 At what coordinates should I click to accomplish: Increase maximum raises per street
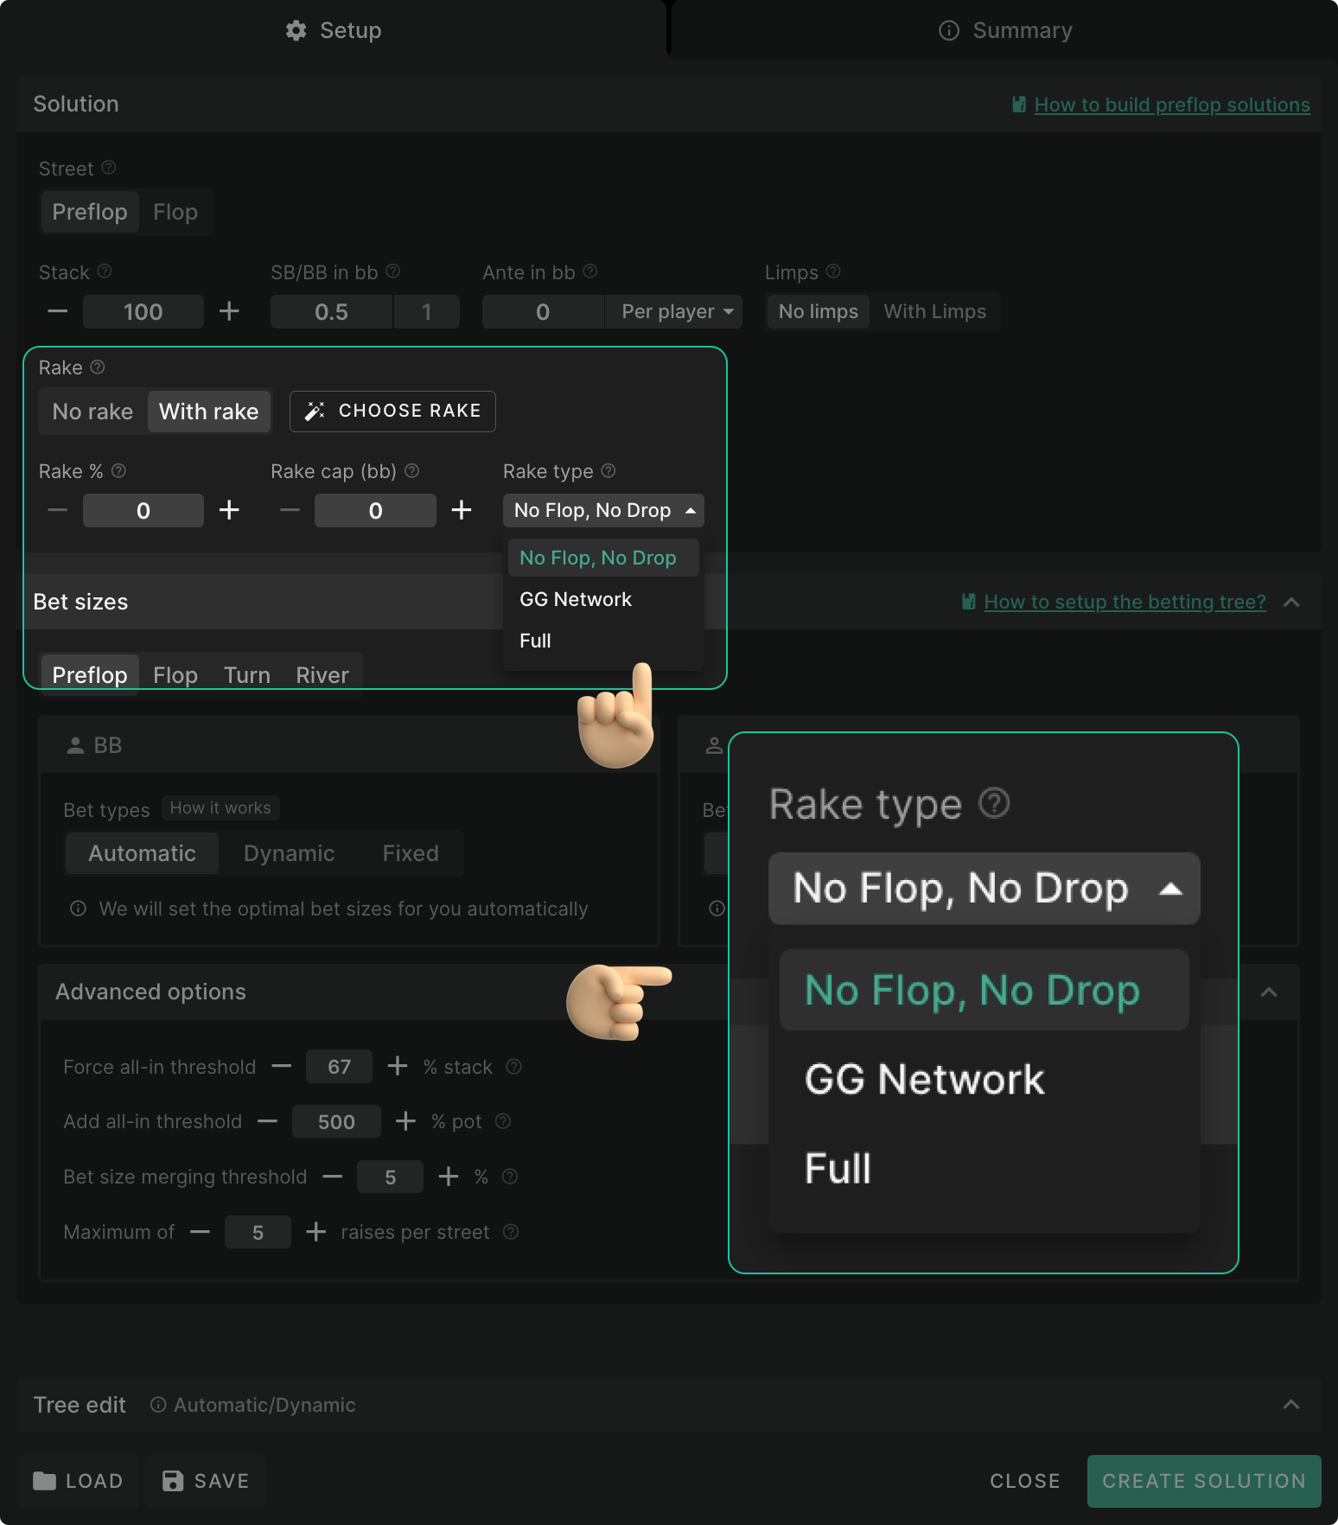[316, 1232]
